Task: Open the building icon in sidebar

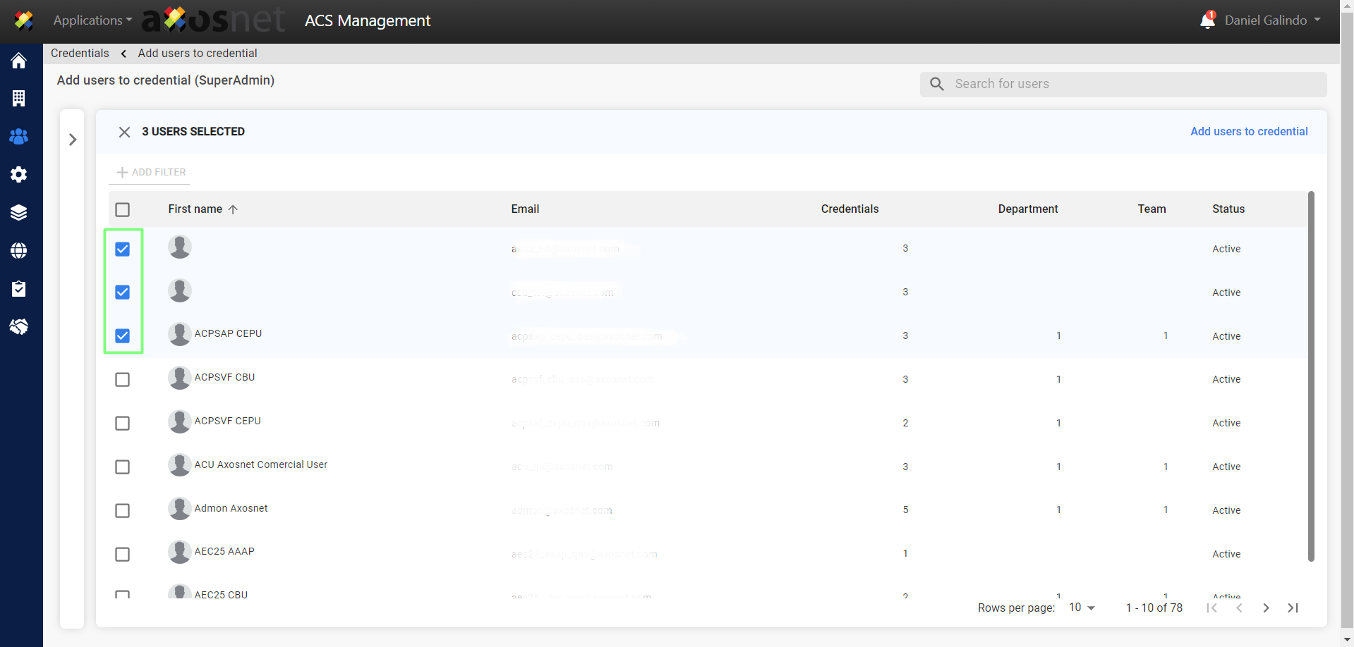Action: [19, 99]
